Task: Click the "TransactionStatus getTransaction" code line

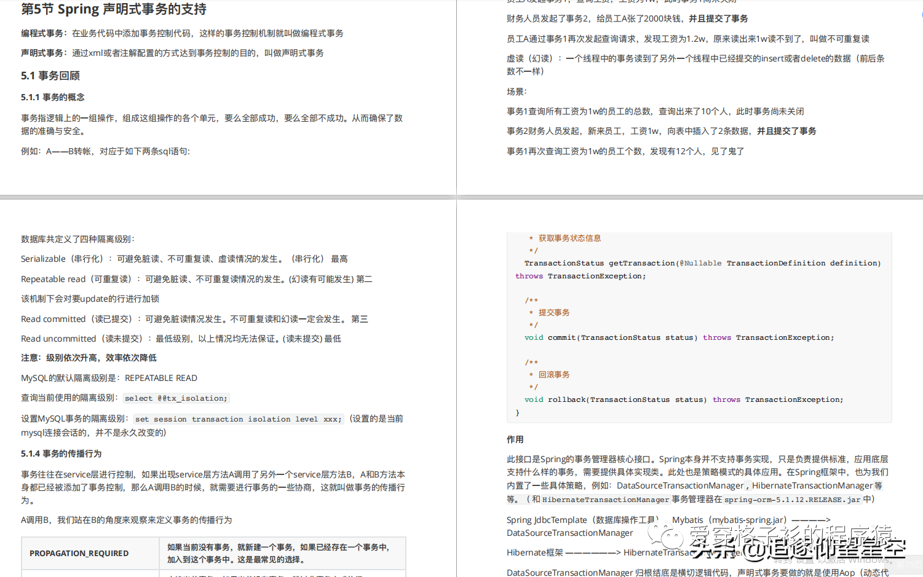Action: point(703,263)
